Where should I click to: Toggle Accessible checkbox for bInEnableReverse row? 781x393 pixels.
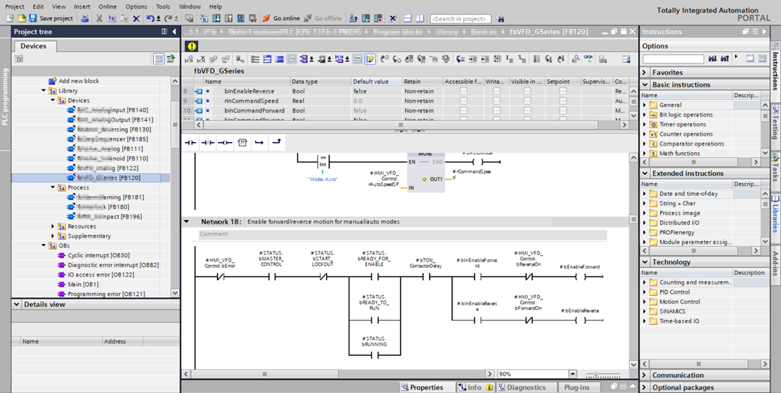[x=463, y=91]
